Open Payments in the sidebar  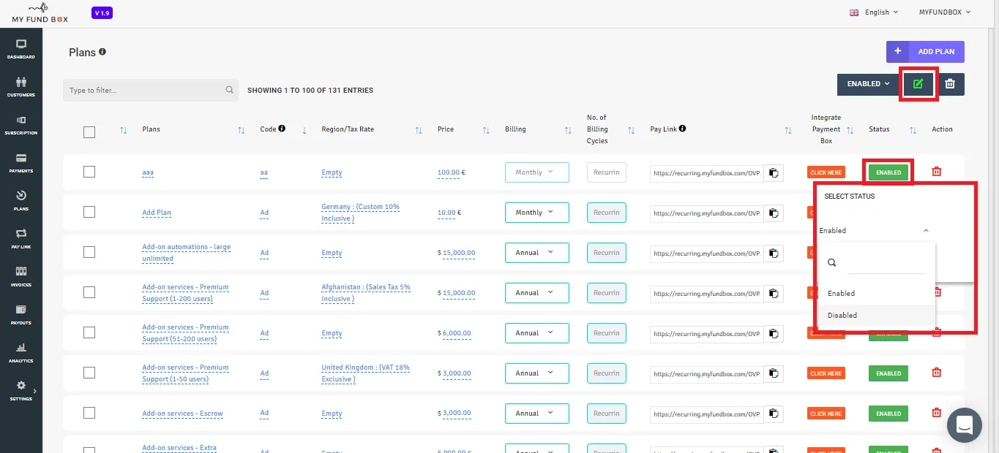[20, 163]
